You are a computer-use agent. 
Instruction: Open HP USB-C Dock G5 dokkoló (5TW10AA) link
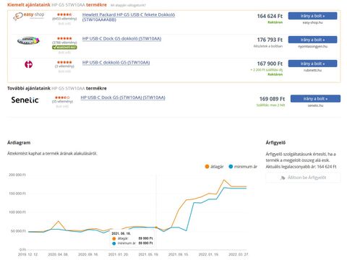coord(121,38)
